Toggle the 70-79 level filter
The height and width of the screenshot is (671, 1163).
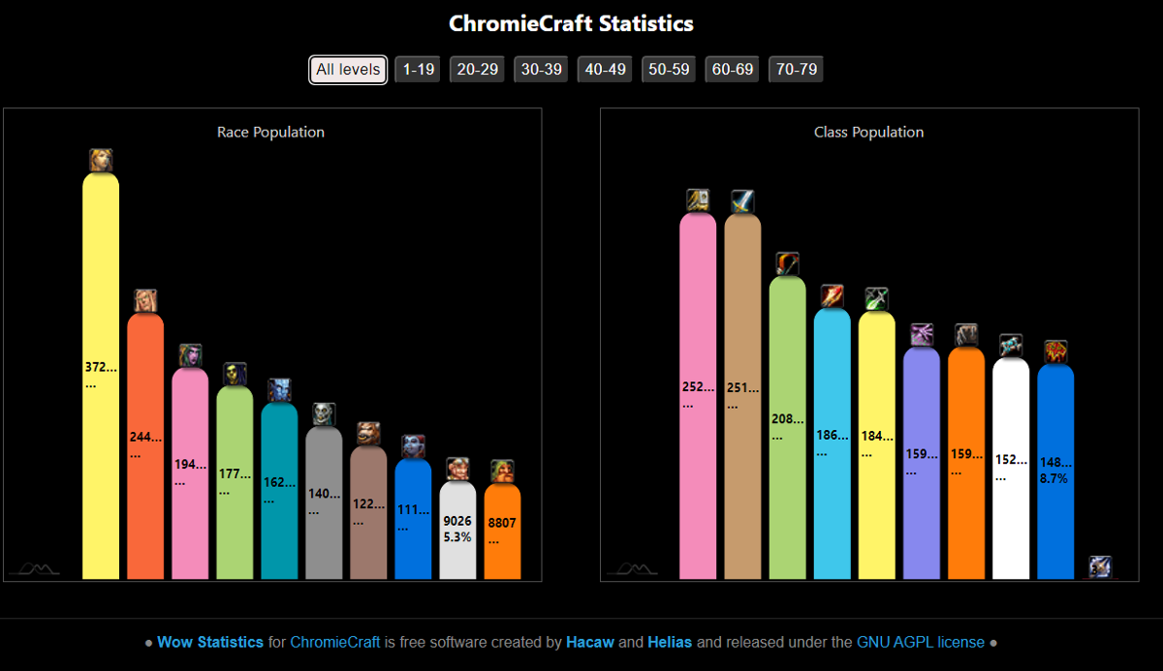coord(795,69)
